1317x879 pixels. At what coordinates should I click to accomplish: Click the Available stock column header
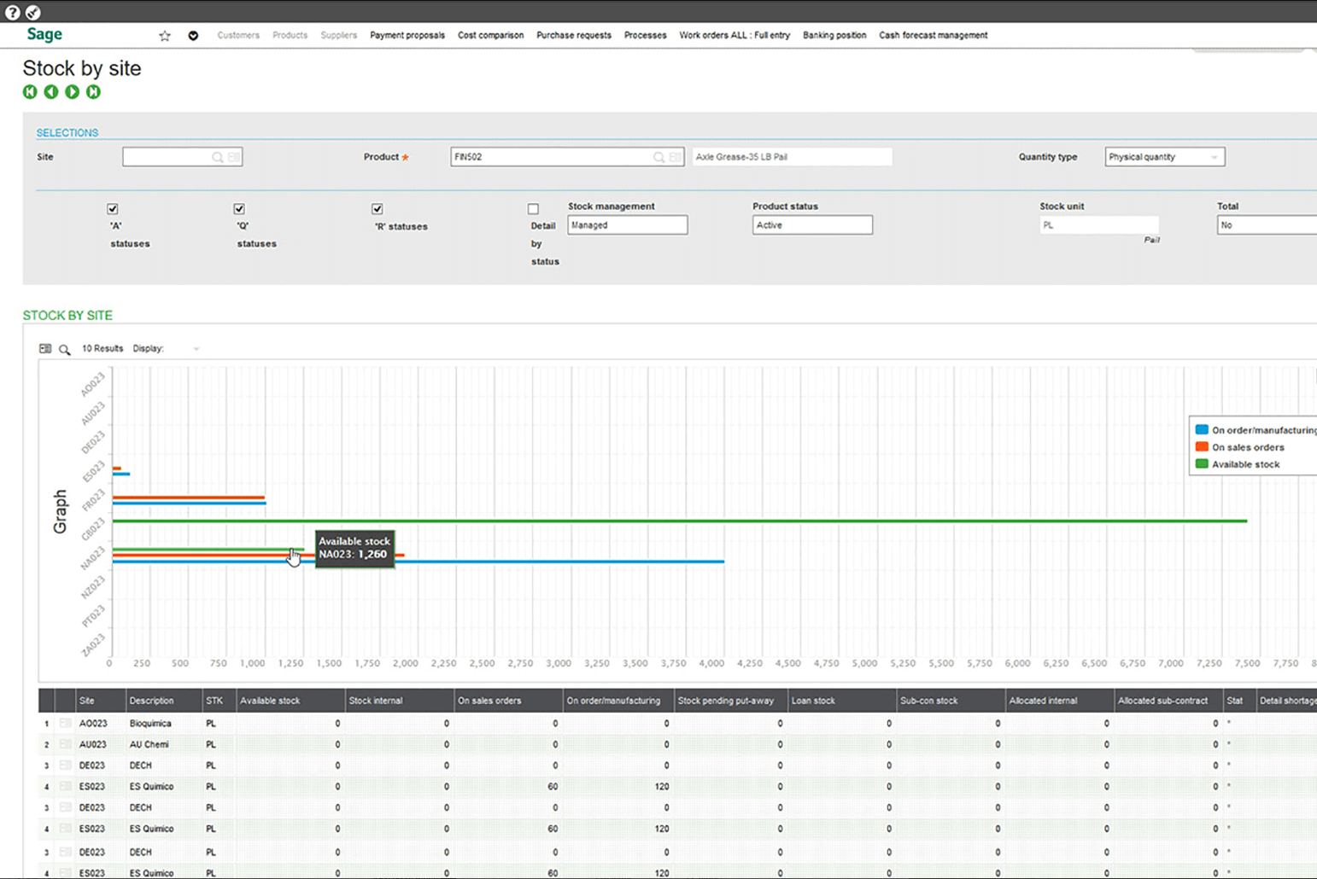270,701
